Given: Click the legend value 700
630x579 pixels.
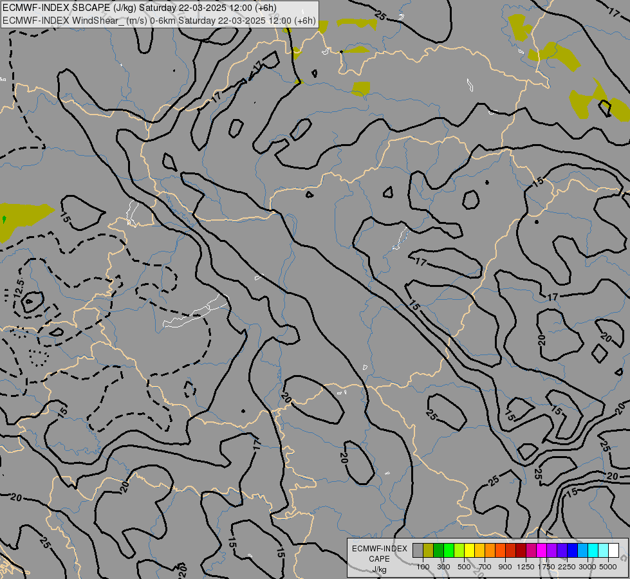Looking at the screenshot, I should [x=485, y=567].
